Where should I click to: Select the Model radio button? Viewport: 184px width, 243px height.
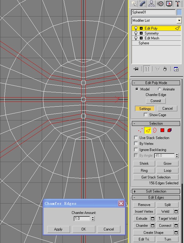tap(137, 89)
